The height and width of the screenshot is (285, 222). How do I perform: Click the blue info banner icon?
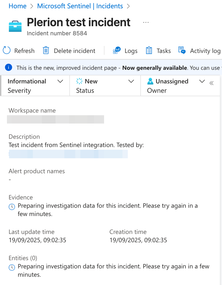click(9, 67)
